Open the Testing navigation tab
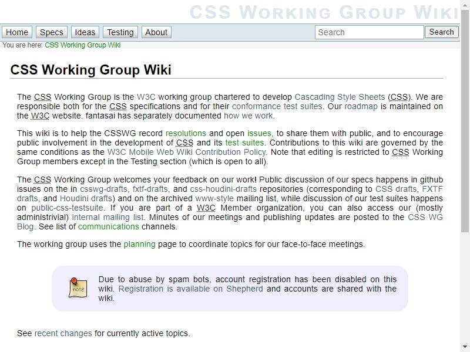 tap(120, 32)
